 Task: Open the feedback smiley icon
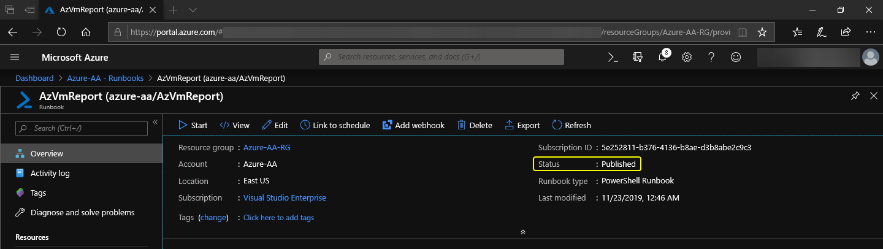coord(736,57)
